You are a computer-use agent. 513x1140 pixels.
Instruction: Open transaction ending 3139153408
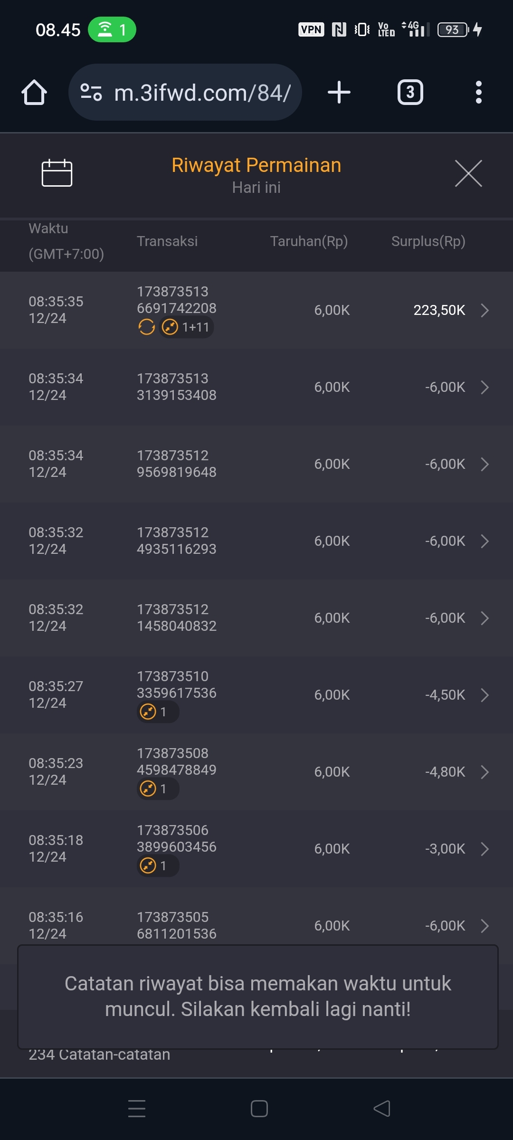pyautogui.click(x=176, y=387)
